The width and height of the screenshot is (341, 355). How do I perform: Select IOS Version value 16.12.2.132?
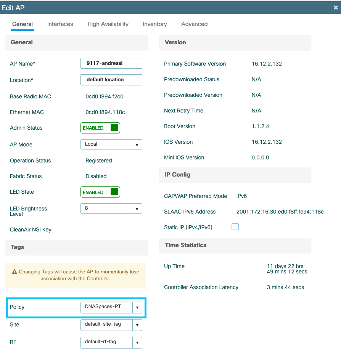267,142
